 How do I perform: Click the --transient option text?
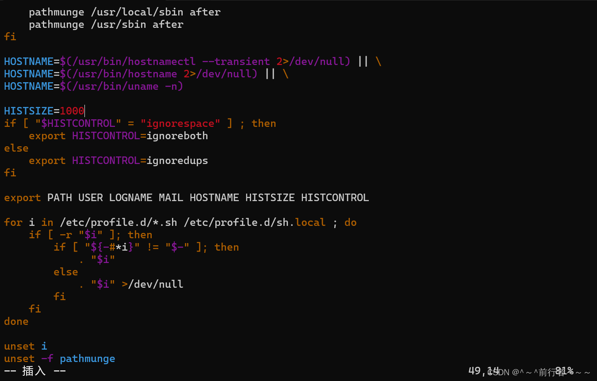[x=236, y=61]
